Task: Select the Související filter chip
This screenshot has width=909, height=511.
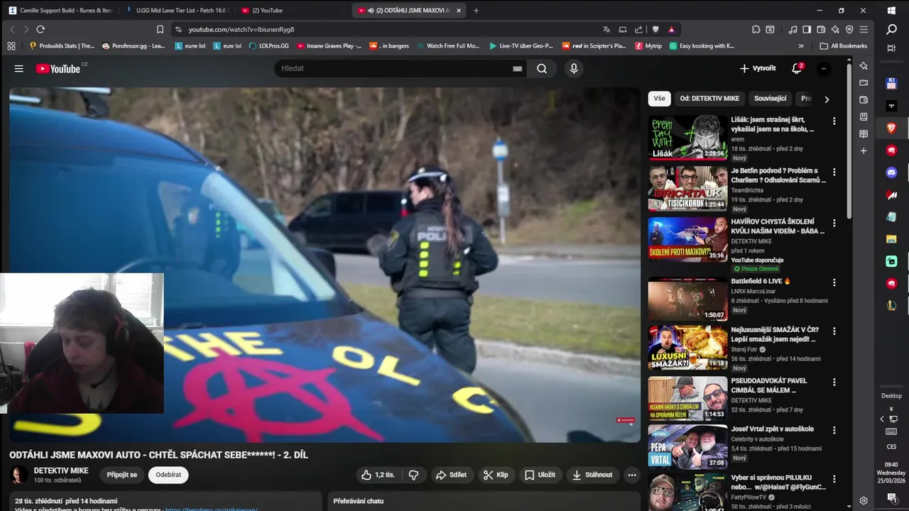Action: pos(771,99)
